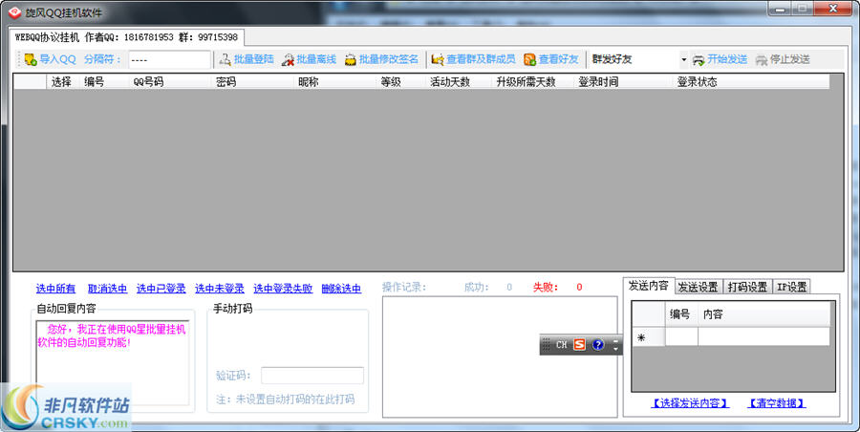Click the 查看群及群成员 group icon
This screenshot has width=860, height=432.
tap(438, 59)
